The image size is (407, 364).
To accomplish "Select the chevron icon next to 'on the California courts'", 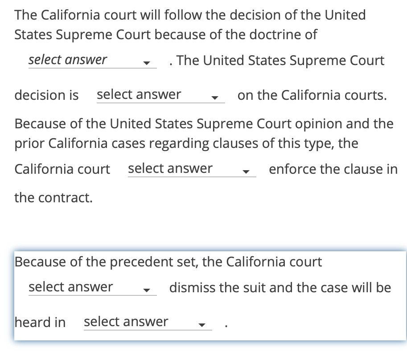I will click(x=215, y=97).
